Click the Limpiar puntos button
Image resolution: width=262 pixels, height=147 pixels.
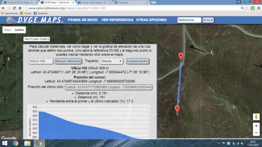pos(137,61)
